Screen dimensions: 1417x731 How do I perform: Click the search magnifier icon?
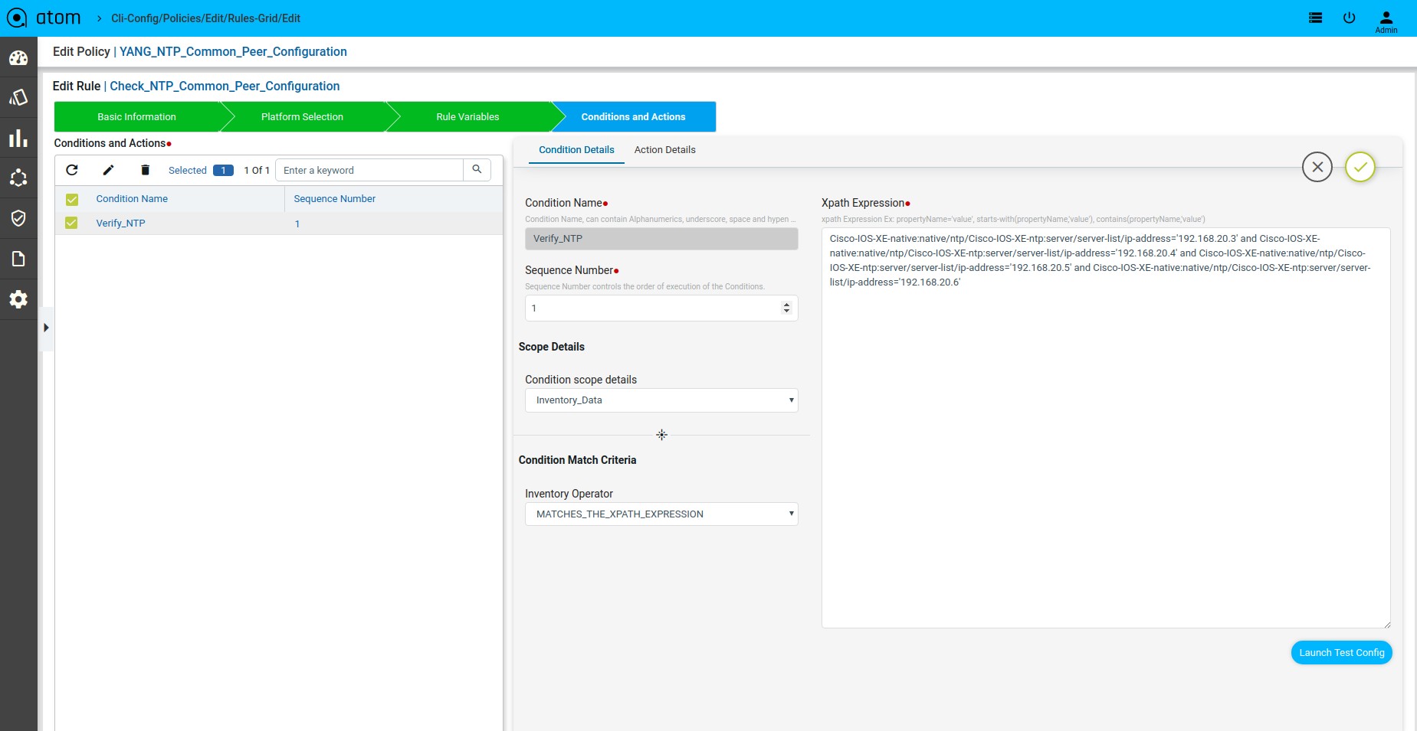click(x=477, y=170)
